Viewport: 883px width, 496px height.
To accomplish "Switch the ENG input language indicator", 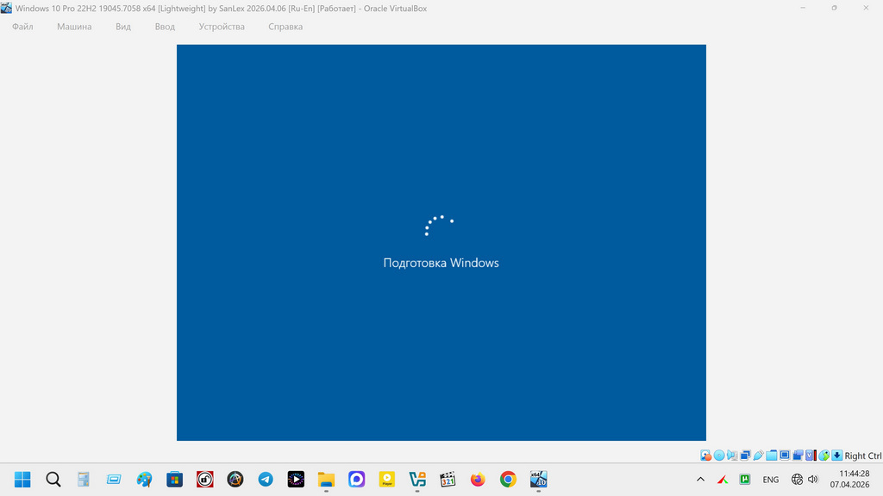I will pos(770,480).
